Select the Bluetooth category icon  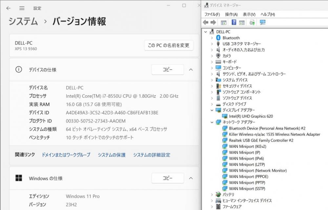tap(218, 38)
